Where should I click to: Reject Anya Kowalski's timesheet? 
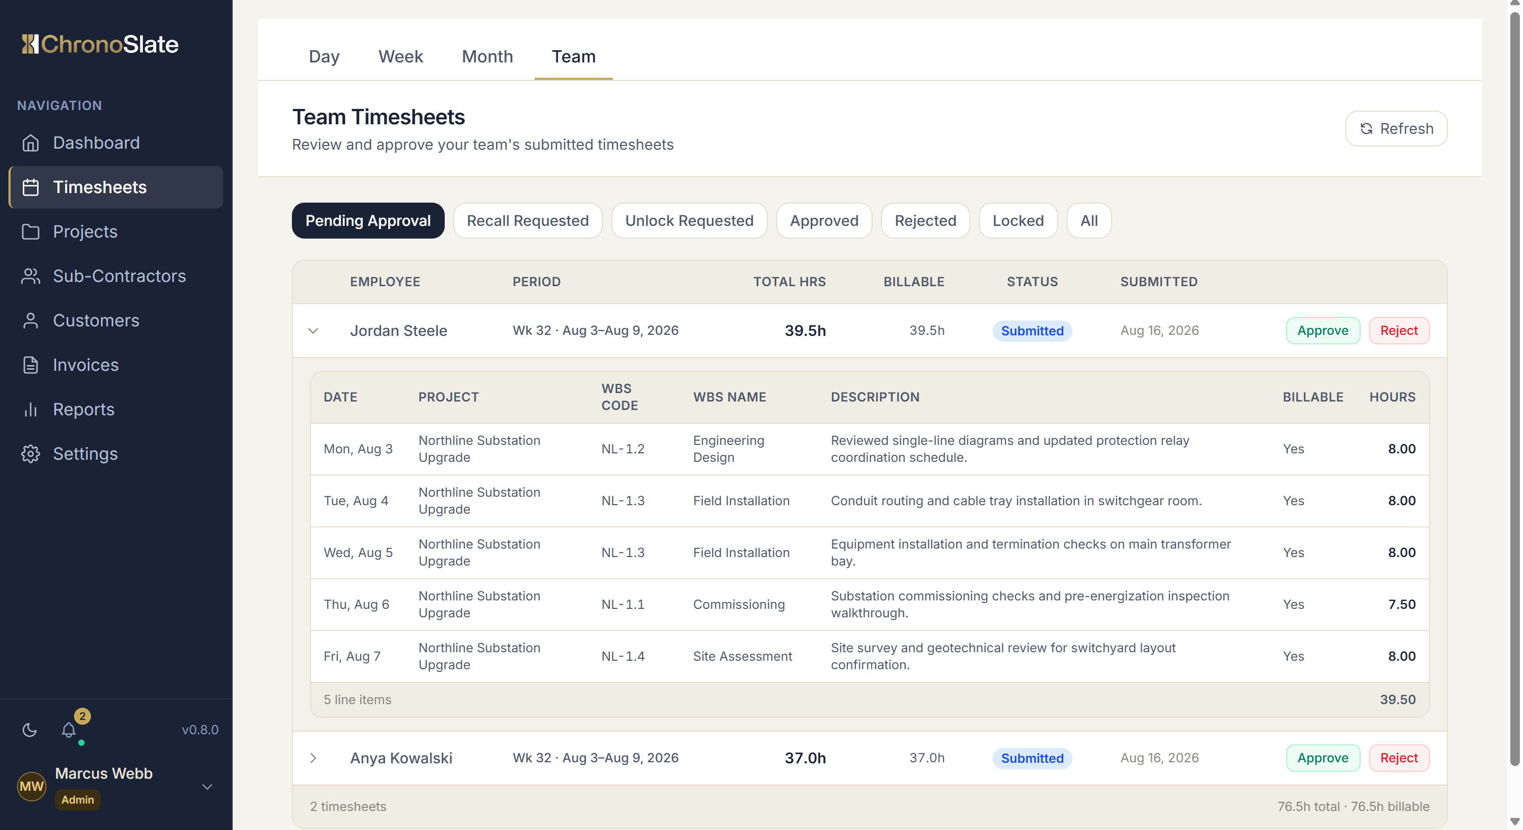pyautogui.click(x=1399, y=758)
